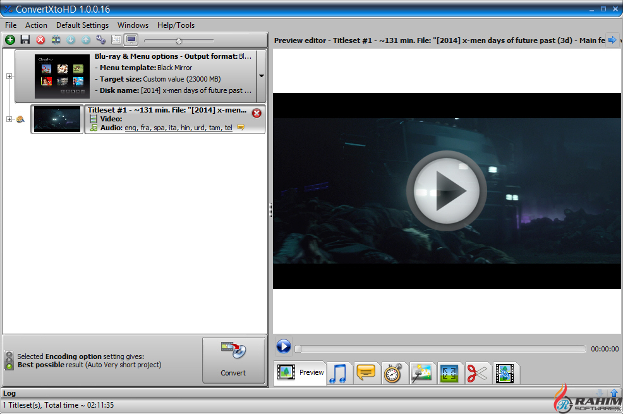Click the 00:00:00 playback time readout

(x=604, y=349)
